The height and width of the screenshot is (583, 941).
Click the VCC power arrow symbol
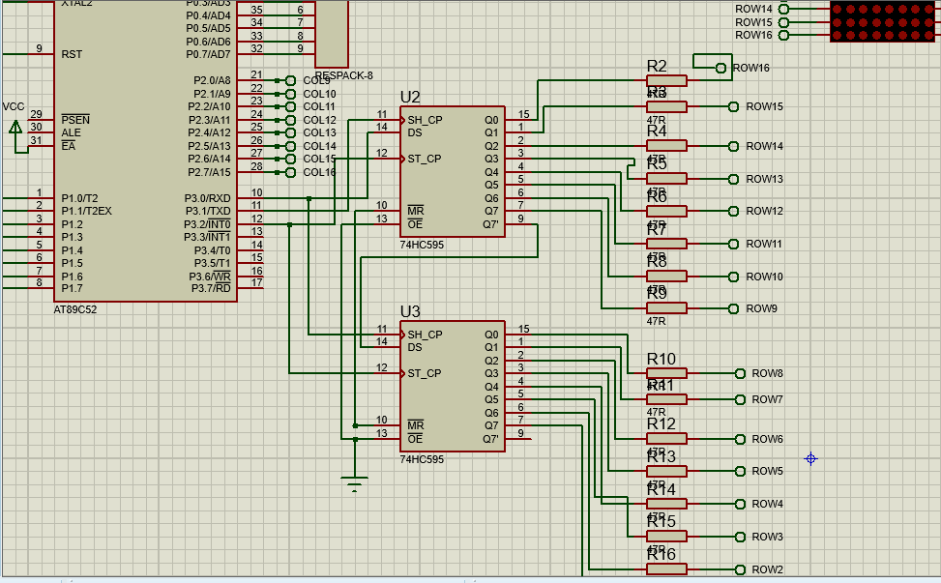(15, 128)
